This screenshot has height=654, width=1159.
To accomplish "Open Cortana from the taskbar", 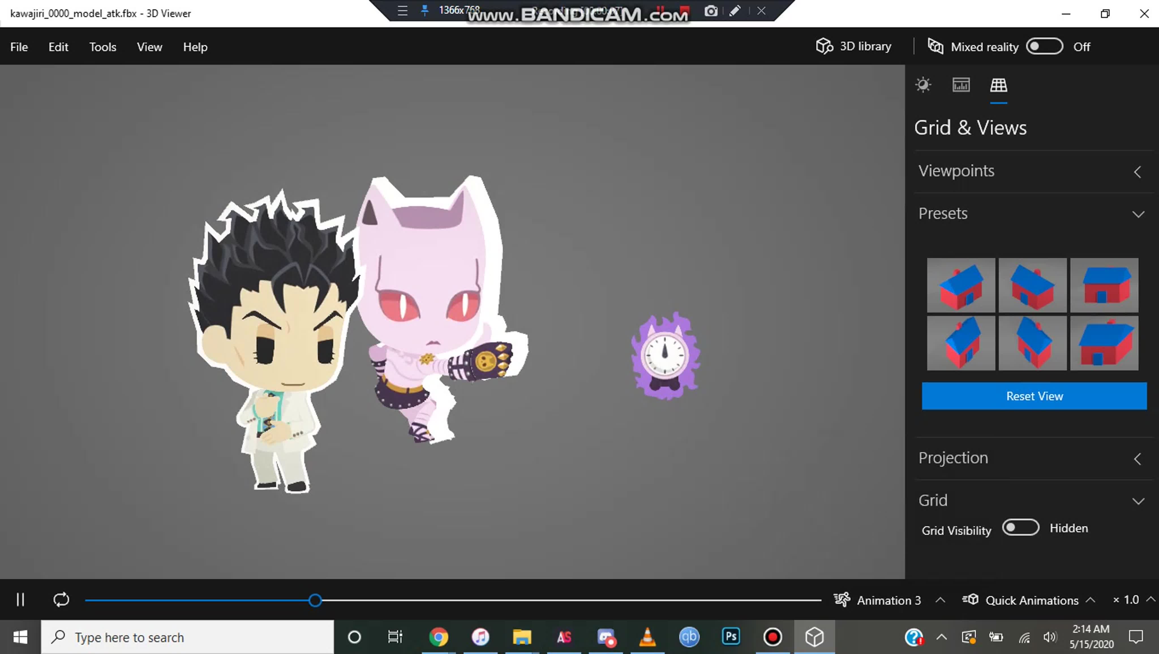I will coord(355,637).
